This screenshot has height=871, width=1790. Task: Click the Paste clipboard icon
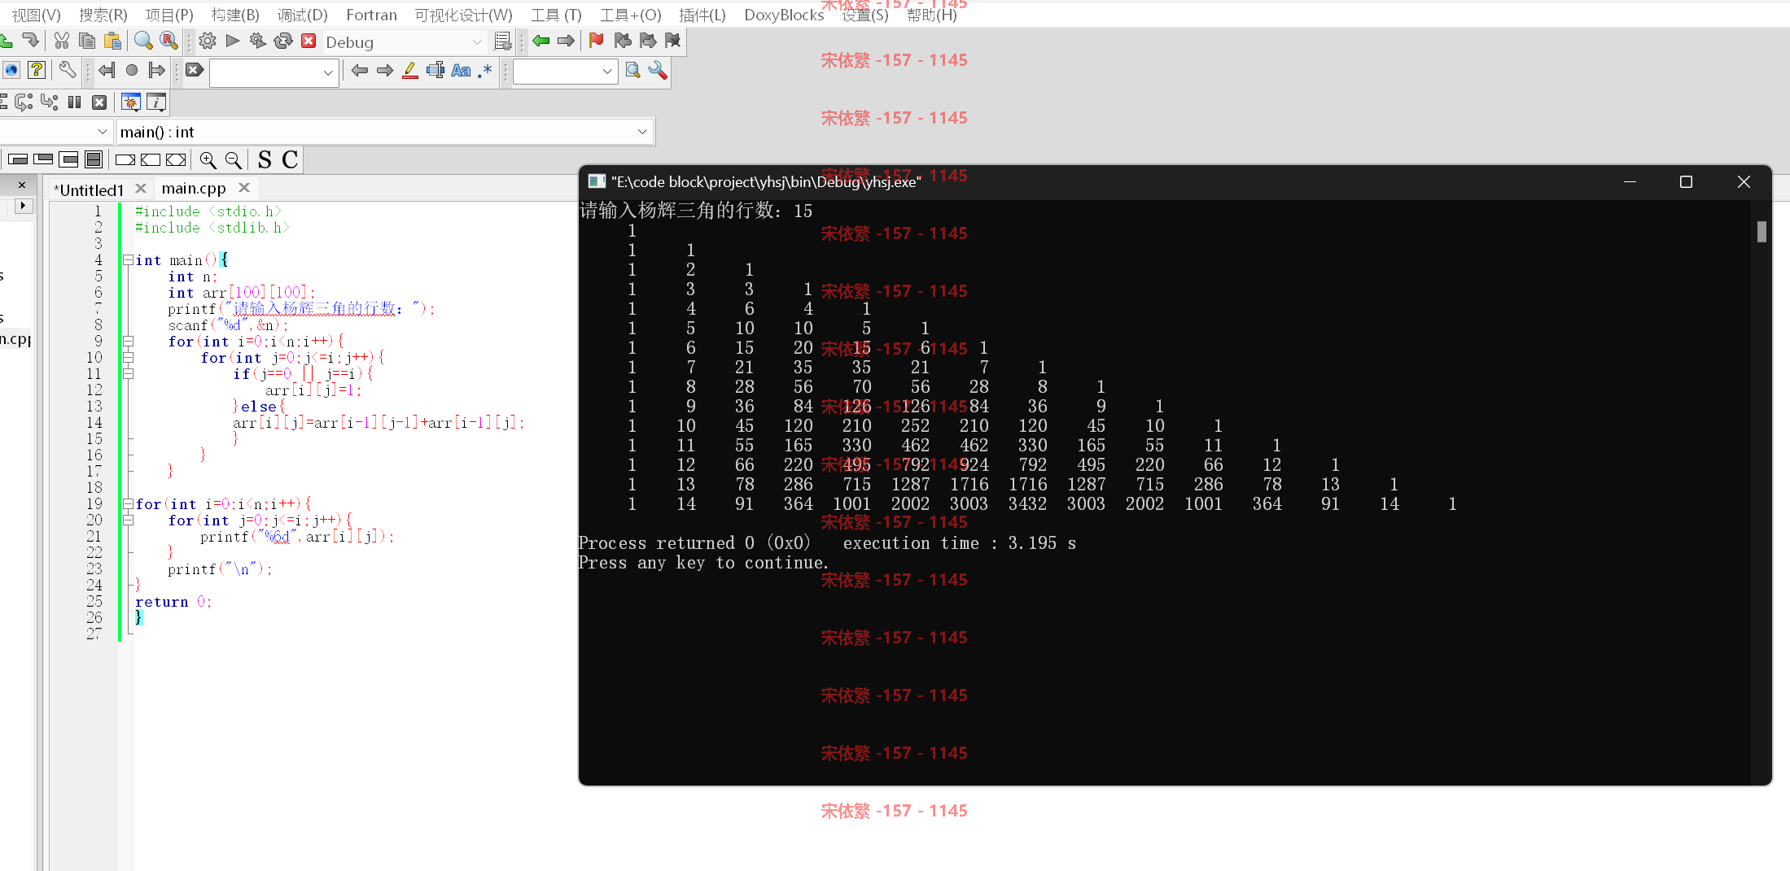112,41
